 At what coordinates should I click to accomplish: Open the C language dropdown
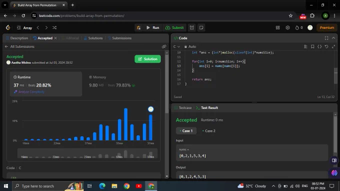(176, 46)
